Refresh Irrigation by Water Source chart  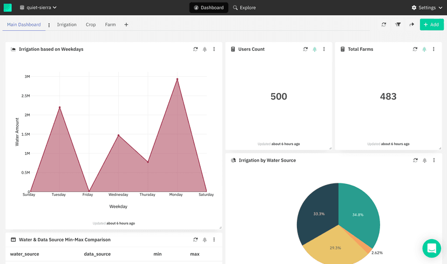point(415,160)
